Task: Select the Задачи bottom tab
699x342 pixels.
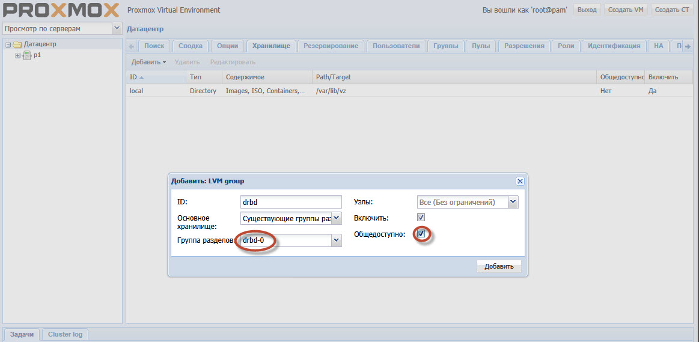Action: point(22,334)
